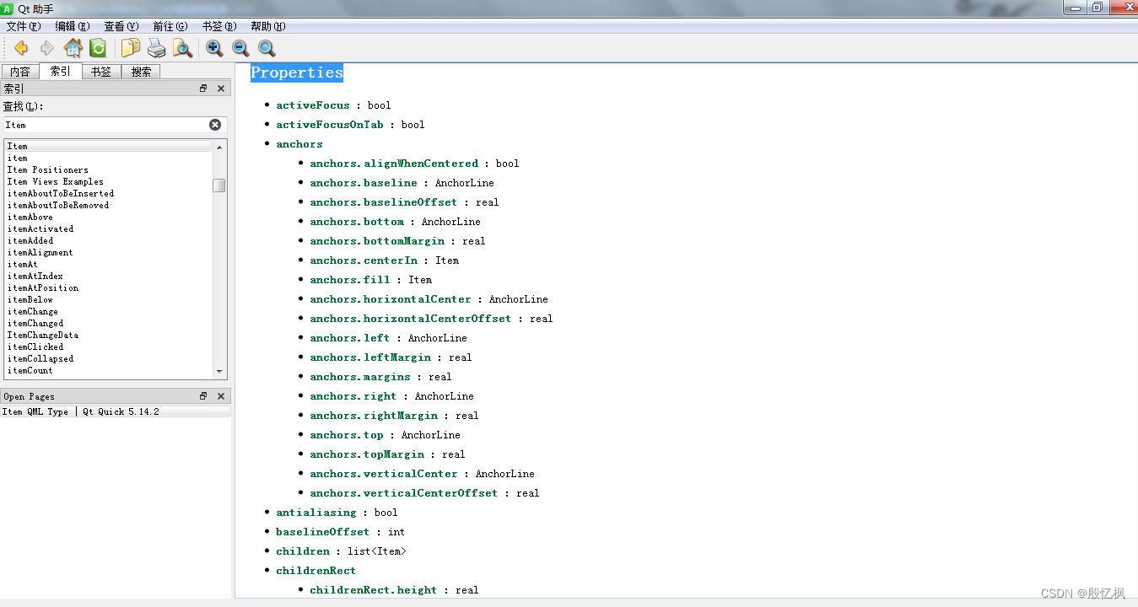This screenshot has width=1138, height=607.
Task: Open the activeFocus property link
Action: point(312,105)
